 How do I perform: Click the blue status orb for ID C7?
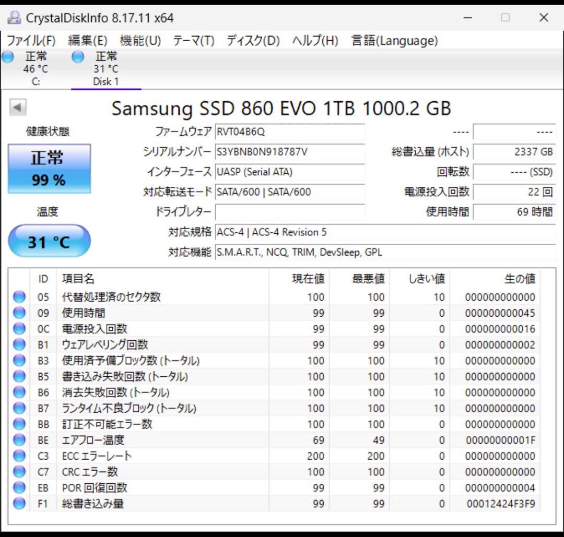(x=19, y=472)
